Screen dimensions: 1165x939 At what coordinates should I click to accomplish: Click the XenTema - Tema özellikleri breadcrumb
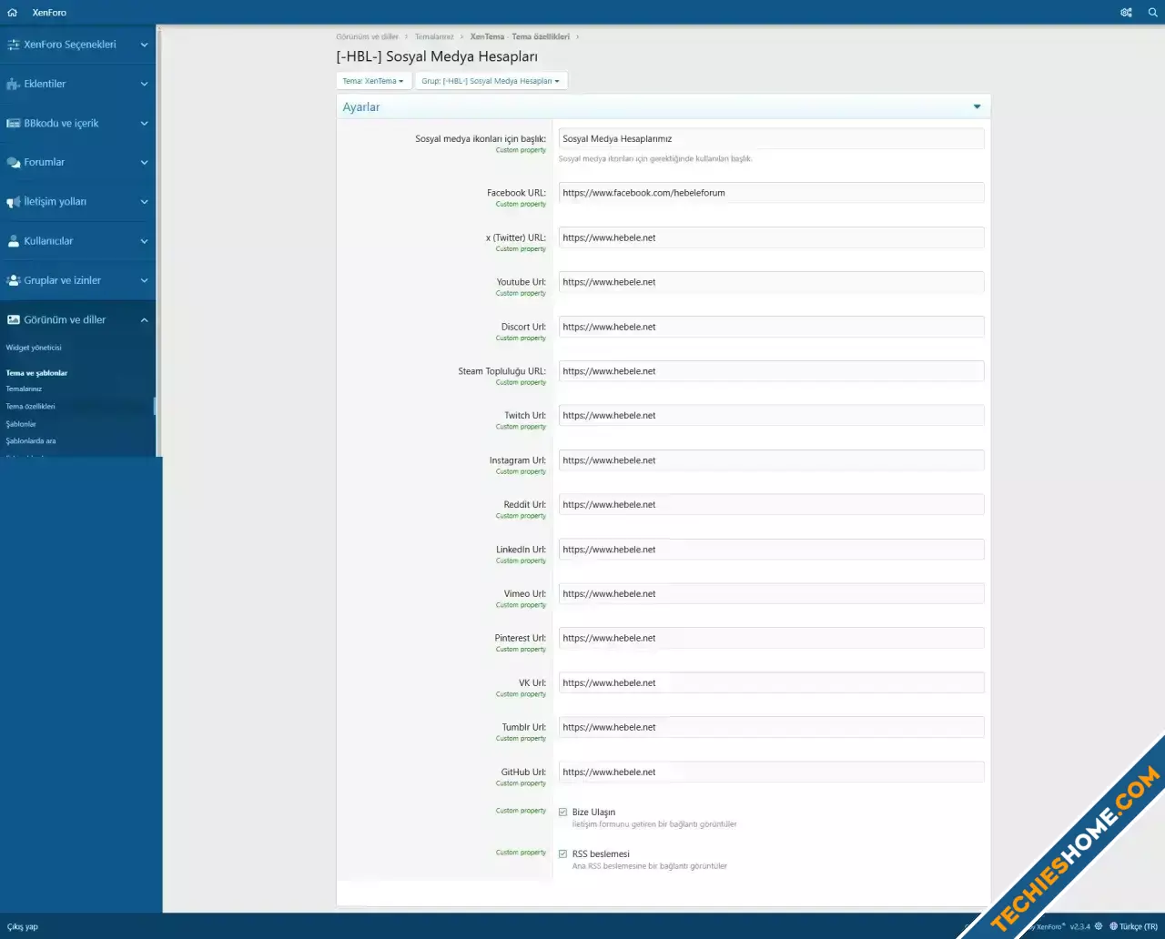[520, 36]
